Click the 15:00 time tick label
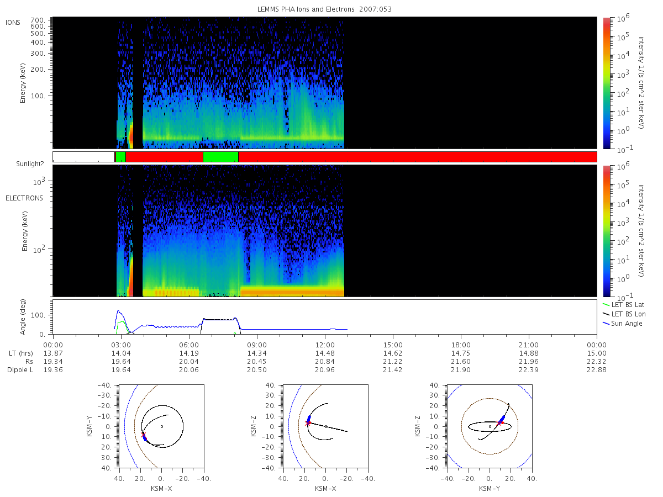The width and height of the screenshot is (663, 497). pyautogui.click(x=393, y=344)
